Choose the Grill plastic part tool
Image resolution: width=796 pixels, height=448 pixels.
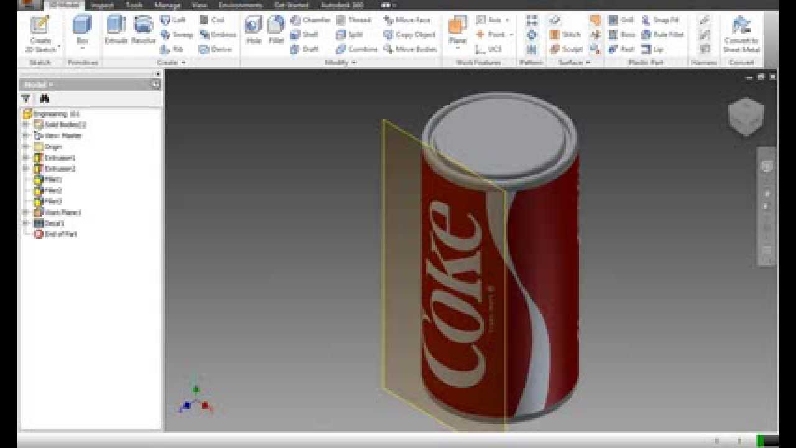621,20
